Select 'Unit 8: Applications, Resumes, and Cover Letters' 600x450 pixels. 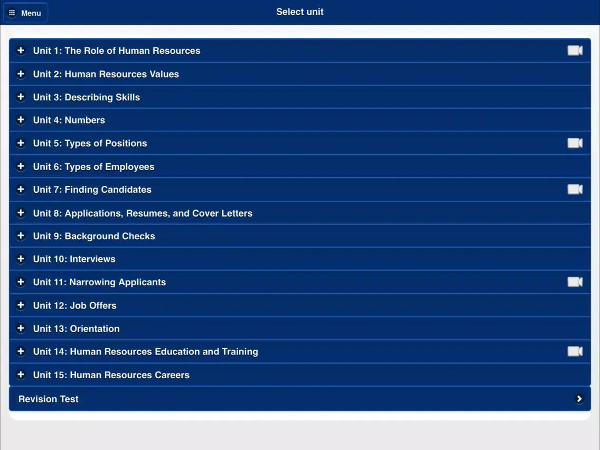(143, 213)
